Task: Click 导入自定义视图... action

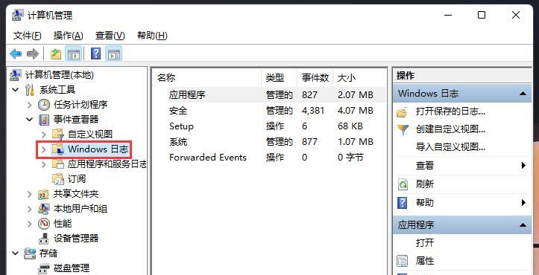Action: point(450,147)
